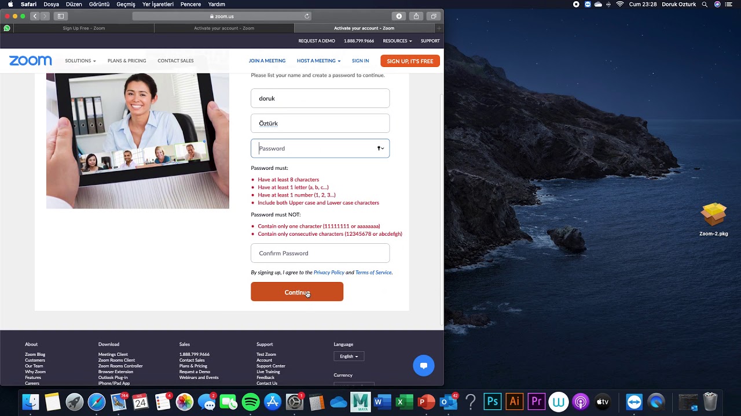The height and width of the screenshot is (416, 741).
Task: Reload the zoom.us page
Action: click(x=307, y=16)
